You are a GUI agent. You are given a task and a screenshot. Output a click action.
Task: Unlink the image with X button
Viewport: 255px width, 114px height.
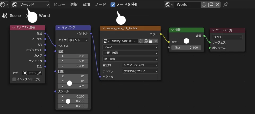pyautogui.click(x=155, y=41)
